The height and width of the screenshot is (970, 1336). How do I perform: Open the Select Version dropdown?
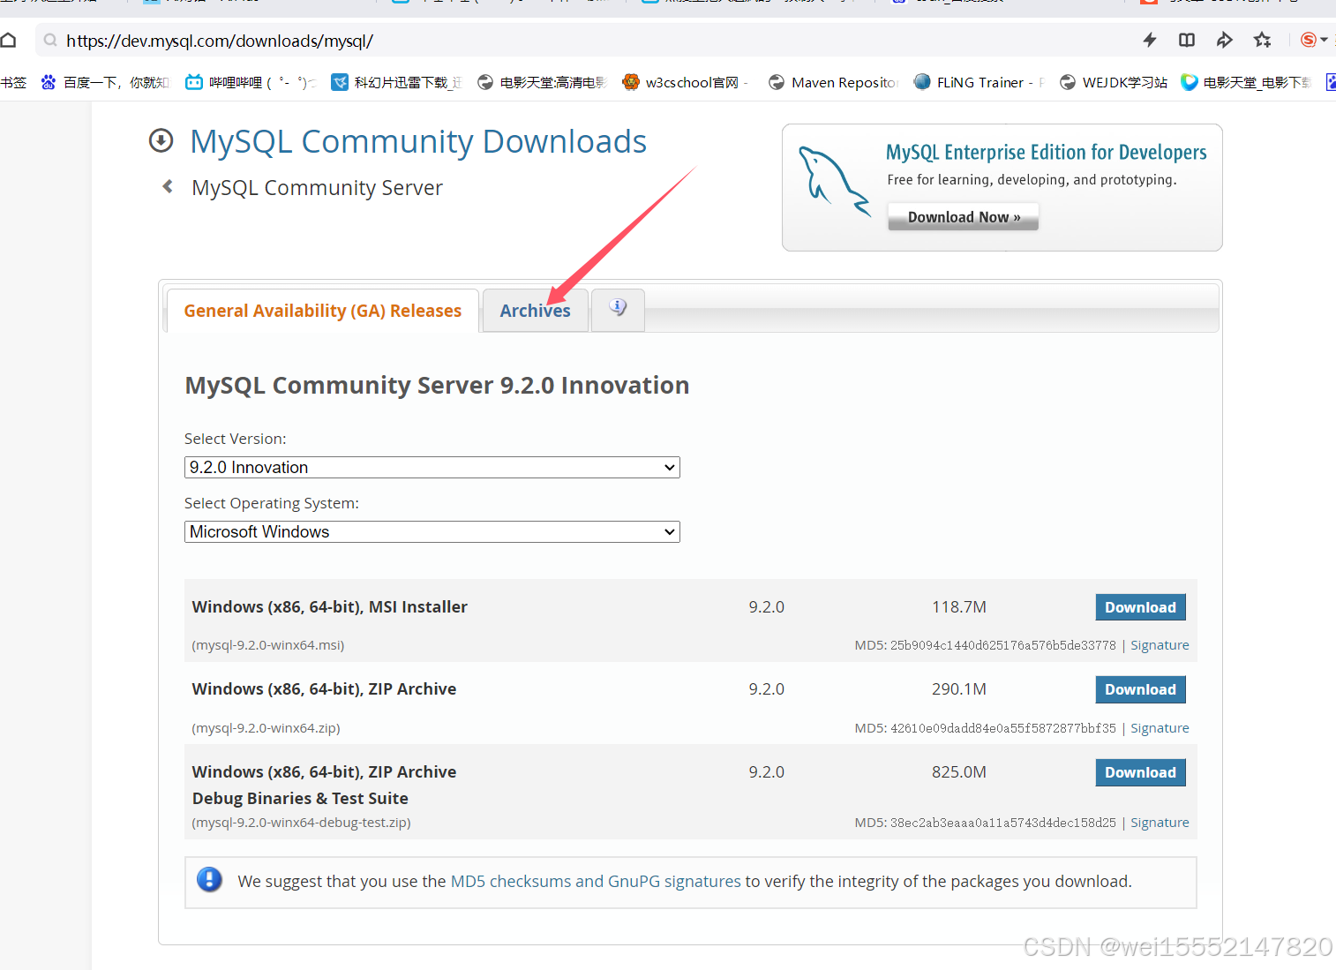(x=432, y=467)
